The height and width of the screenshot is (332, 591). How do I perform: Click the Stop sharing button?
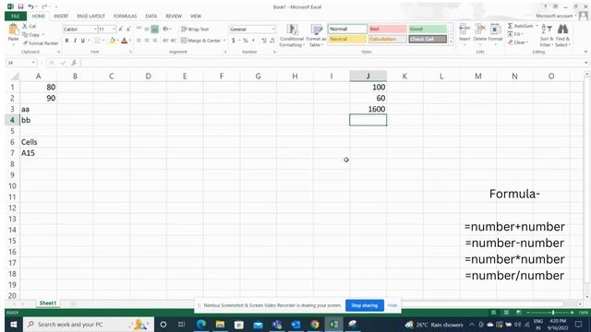point(365,305)
